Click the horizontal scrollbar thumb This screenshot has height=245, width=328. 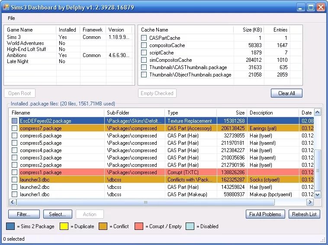pyautogui.click(x=145, y=202)
